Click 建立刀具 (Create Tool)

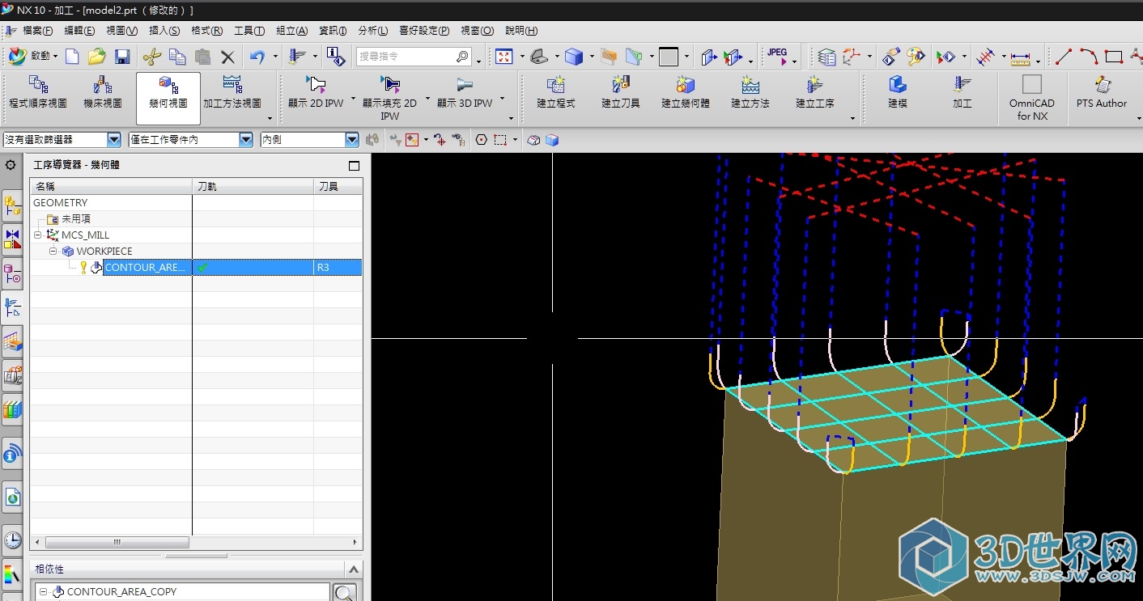[x=621, y=92]
